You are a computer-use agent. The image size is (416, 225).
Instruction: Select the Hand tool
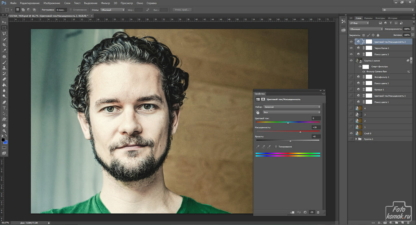[x=4, y=125]
